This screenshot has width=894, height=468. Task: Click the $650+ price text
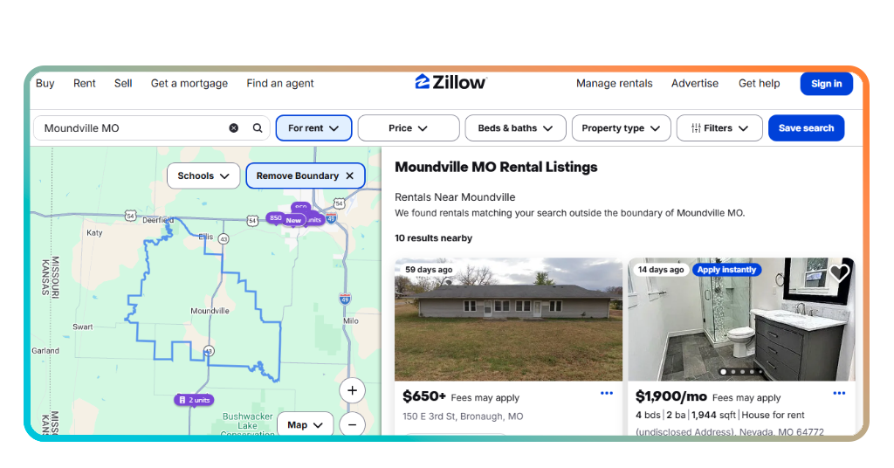tap(424, 396)
